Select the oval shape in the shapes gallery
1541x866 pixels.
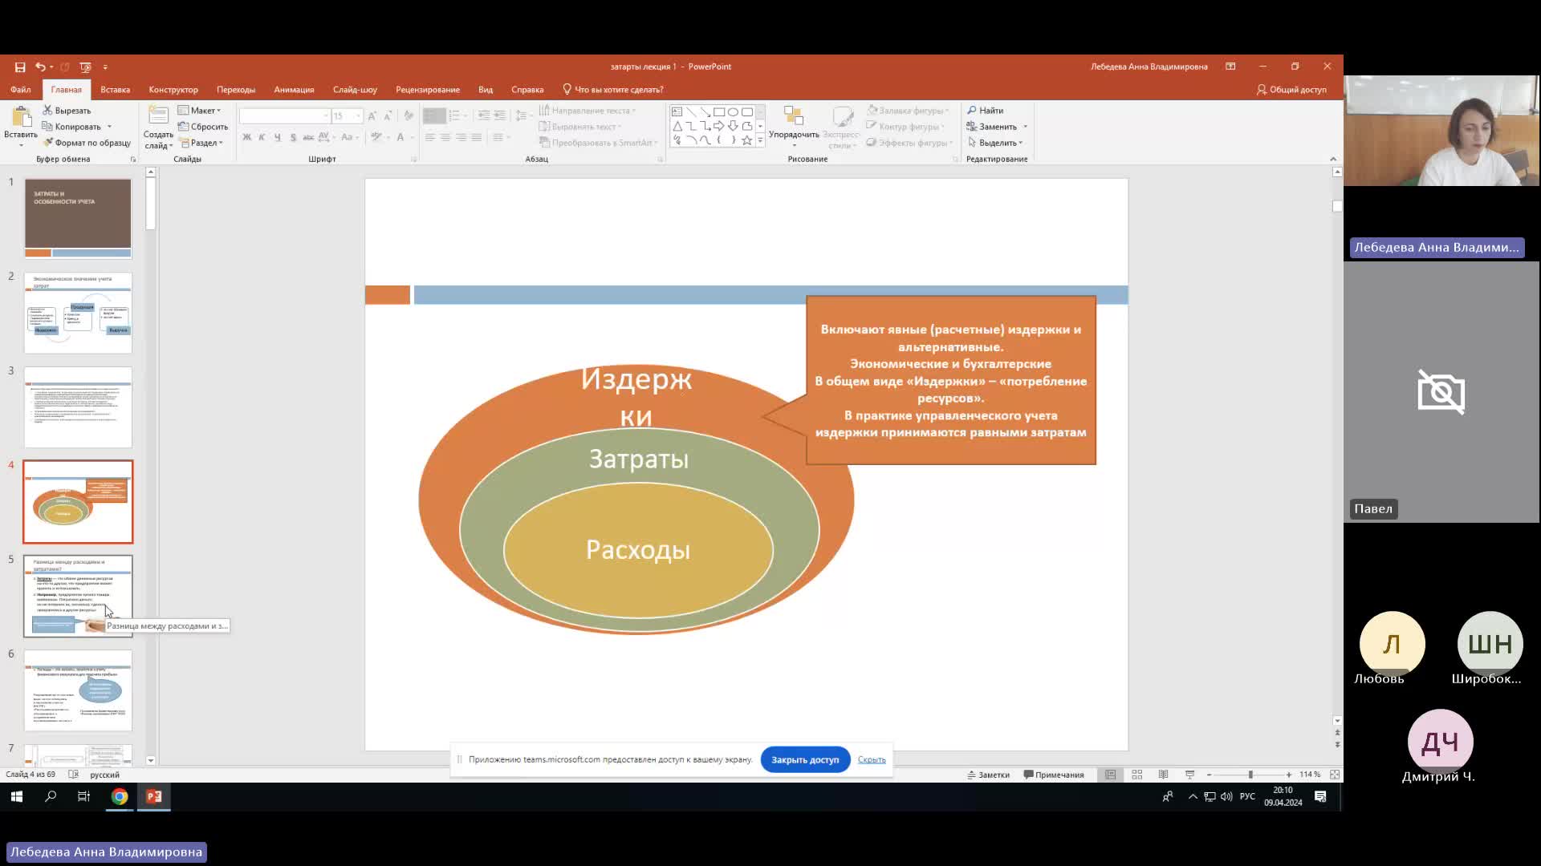[733, 112]
